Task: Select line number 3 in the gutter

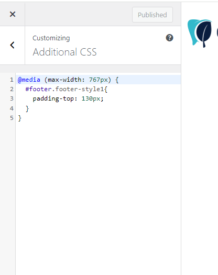Action: tap(12, 99)
